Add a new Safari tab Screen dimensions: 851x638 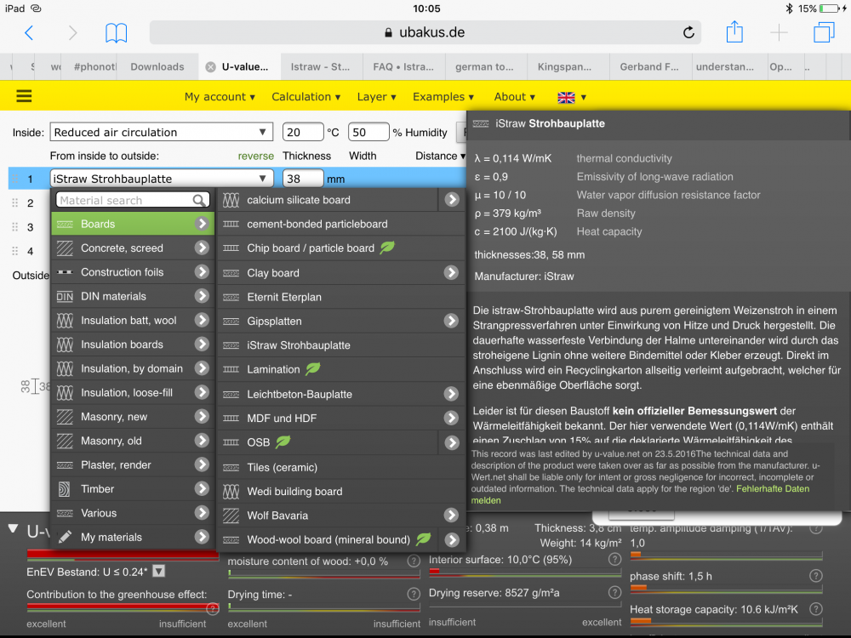point(779,32)
